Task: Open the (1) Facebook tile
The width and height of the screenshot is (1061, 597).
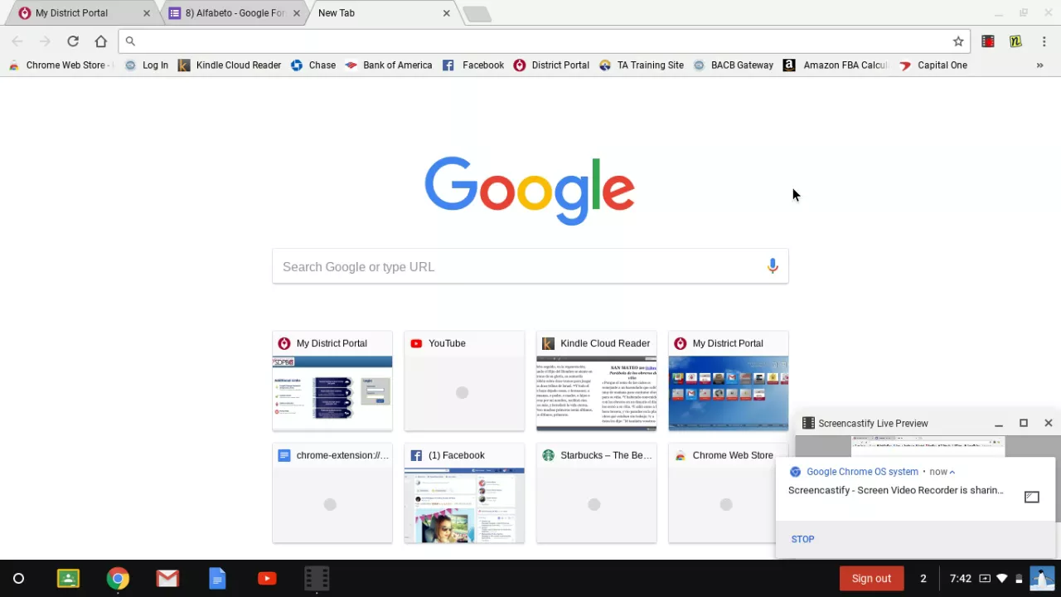Action: (464, 493)
